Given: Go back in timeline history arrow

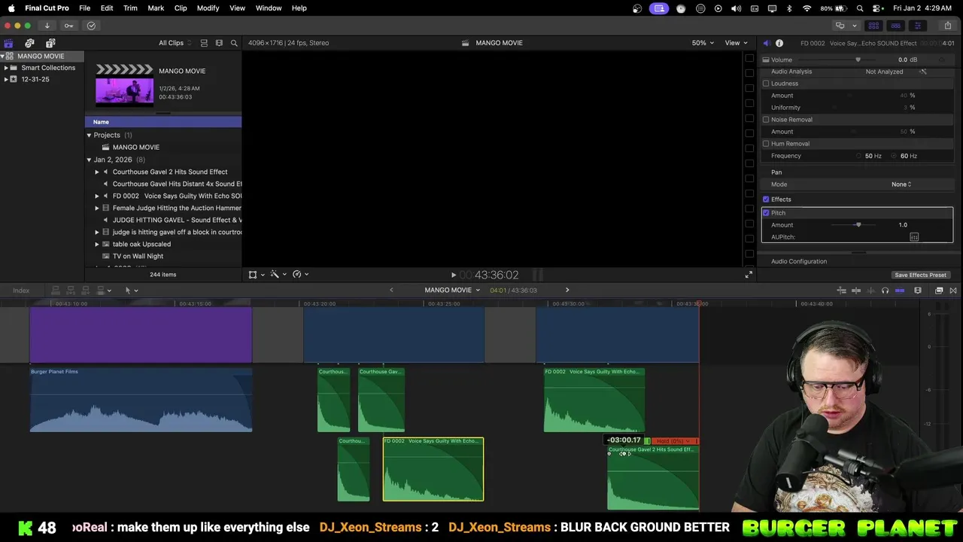Looking at the screenshot, I should [391, 291].
